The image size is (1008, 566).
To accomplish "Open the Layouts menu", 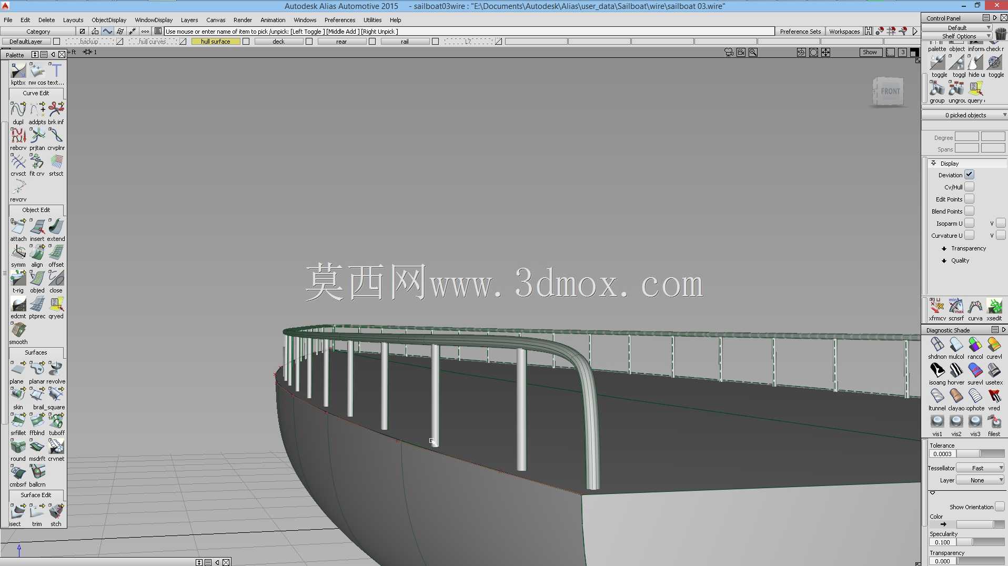I will click(x=73, y=20).
